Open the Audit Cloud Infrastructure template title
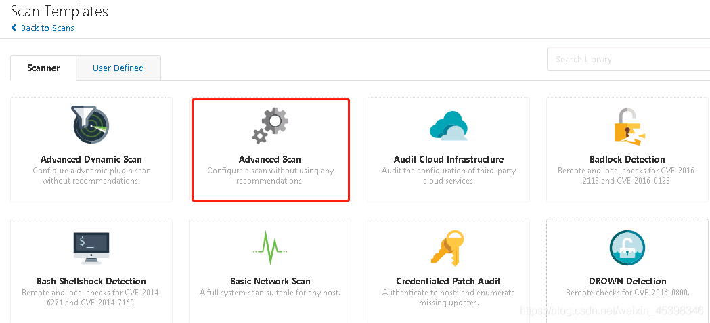This screenshot has height=323, width=710. [x=449, y=159]
